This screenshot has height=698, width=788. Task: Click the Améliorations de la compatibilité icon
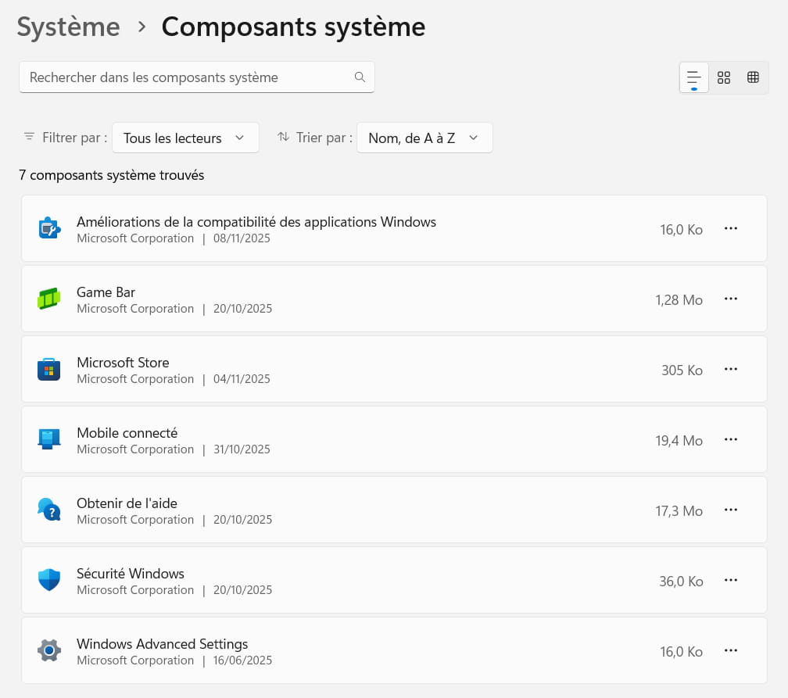[x=49, y=228]
